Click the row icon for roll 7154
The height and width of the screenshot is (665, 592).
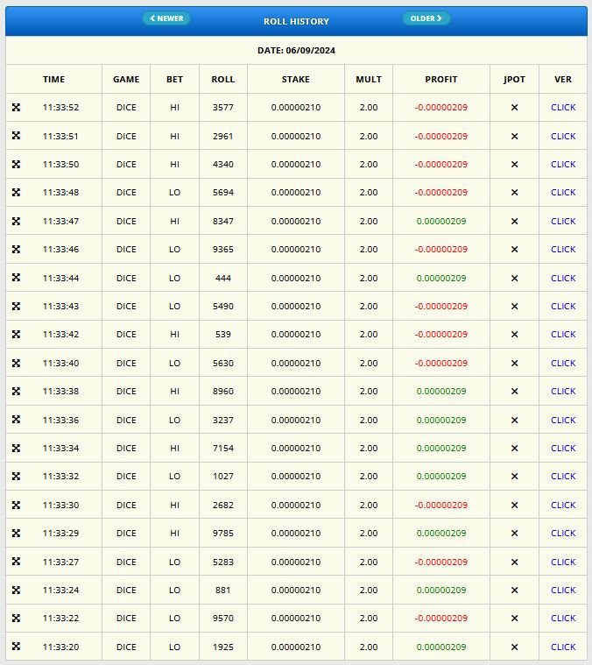(16, 449)
